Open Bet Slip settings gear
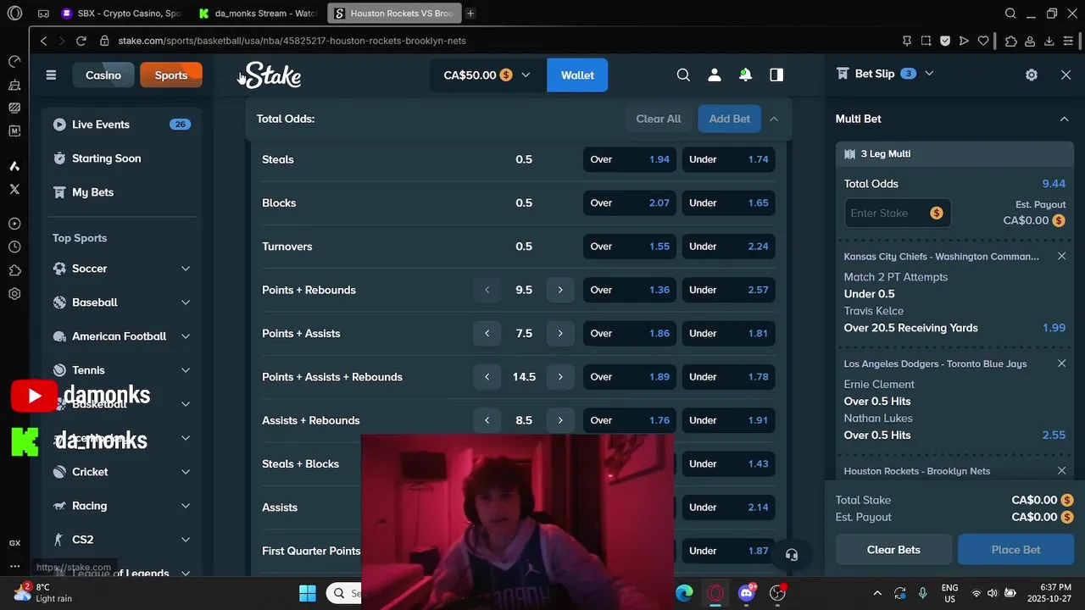Screen dimensions: 1085x610 pyautogui.click(x=1032, y=75)
